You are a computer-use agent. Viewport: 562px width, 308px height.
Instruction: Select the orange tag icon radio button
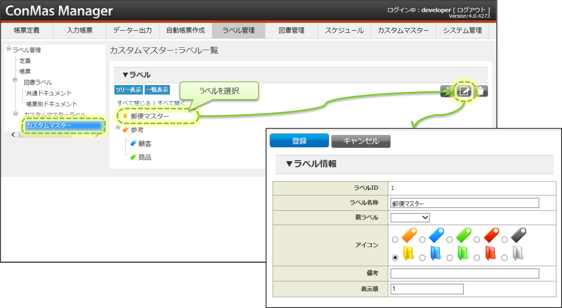(x=395, y=239)
